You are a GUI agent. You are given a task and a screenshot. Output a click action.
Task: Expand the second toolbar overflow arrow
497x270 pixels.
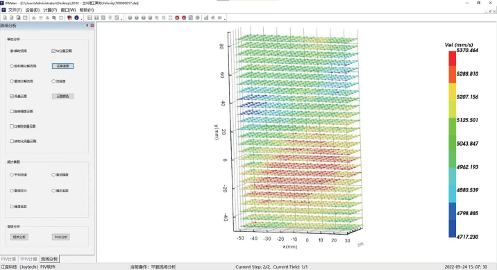[x=121, y=19]
